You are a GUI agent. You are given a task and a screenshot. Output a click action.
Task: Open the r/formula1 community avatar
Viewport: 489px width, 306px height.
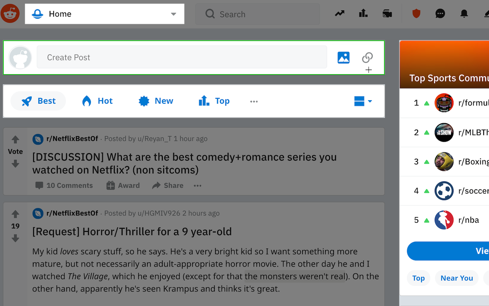tap(444, 103)
